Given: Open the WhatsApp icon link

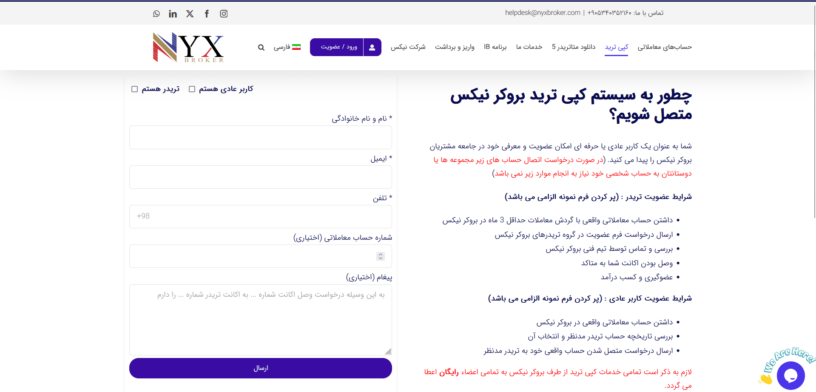Looking at the screenshot, I should coord(156,14).
